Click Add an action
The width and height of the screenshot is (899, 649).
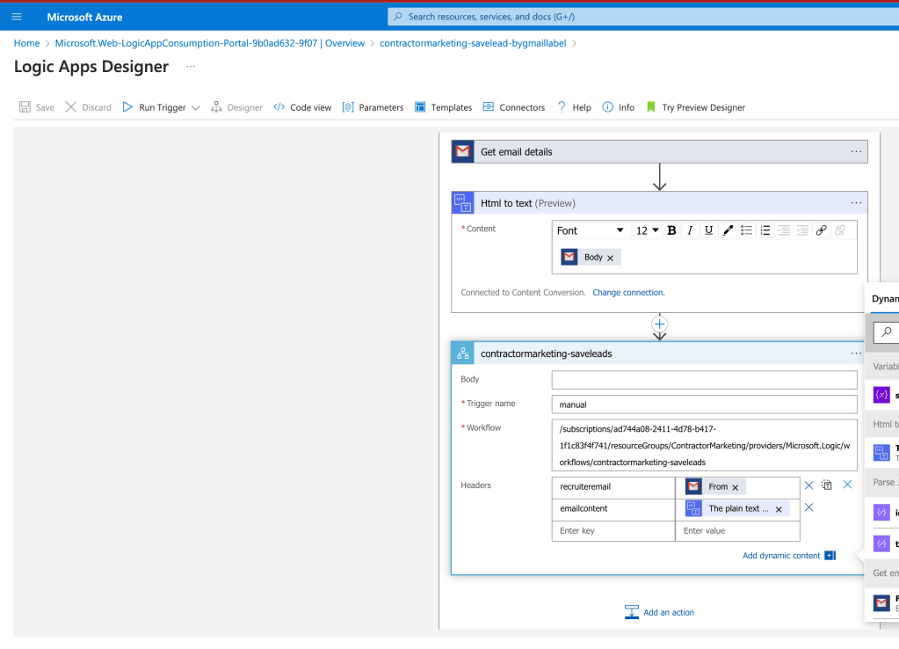tap(659, 612)
